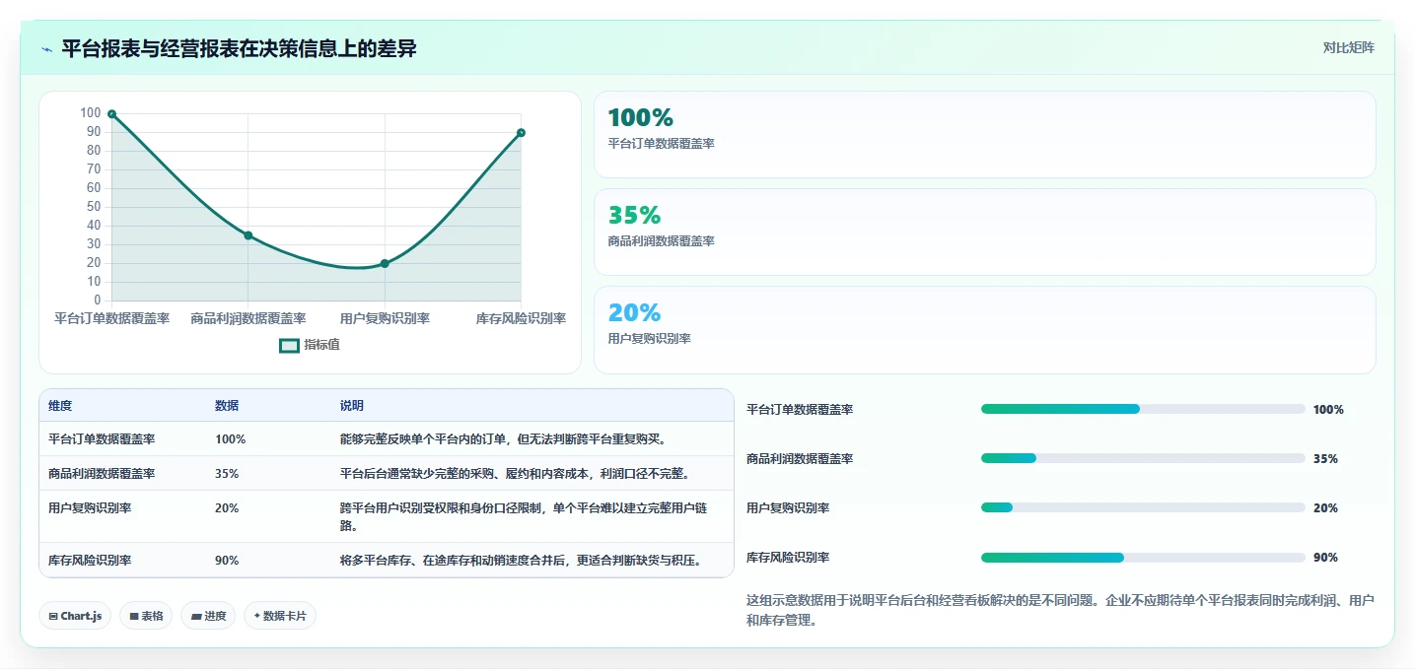The image size is (1415, 669).
Task: Click the 数据卡片 tag chip
Action: point(280,616)
